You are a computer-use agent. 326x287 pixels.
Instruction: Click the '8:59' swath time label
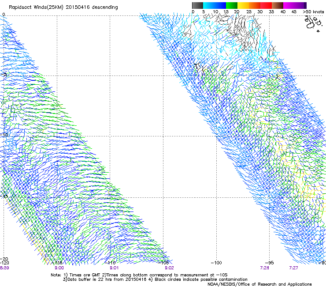point(4,268)
